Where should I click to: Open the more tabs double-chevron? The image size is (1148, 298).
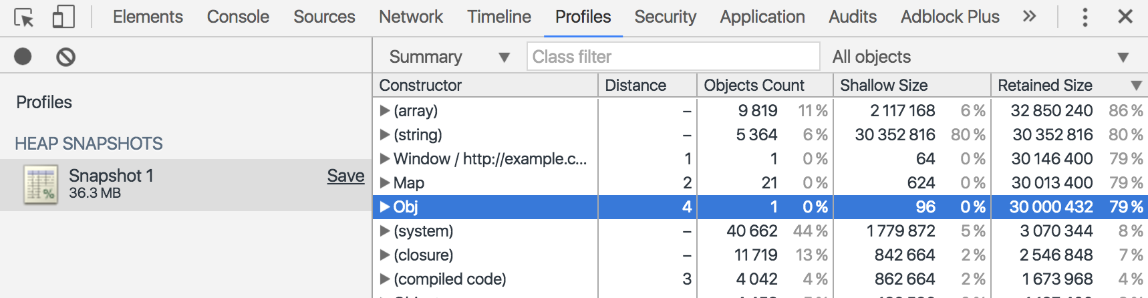(1029, 16)
